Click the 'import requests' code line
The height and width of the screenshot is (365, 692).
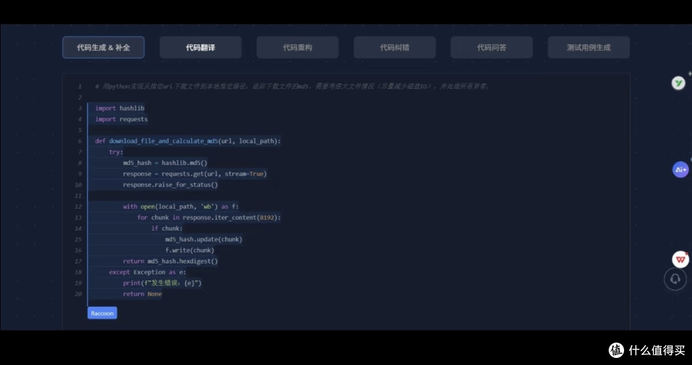[121, 119]
